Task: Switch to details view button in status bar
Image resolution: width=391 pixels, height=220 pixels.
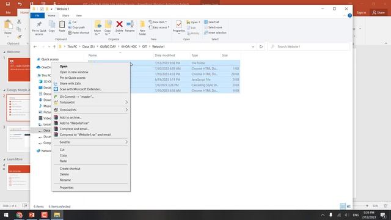Action: tap(343, 207)
